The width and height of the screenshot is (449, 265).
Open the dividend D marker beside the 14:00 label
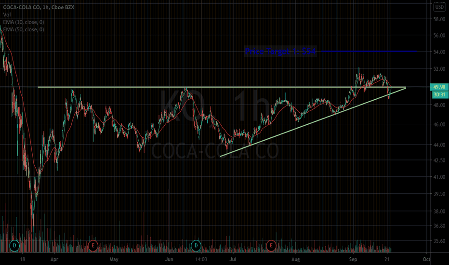click(x=196, y=246)
